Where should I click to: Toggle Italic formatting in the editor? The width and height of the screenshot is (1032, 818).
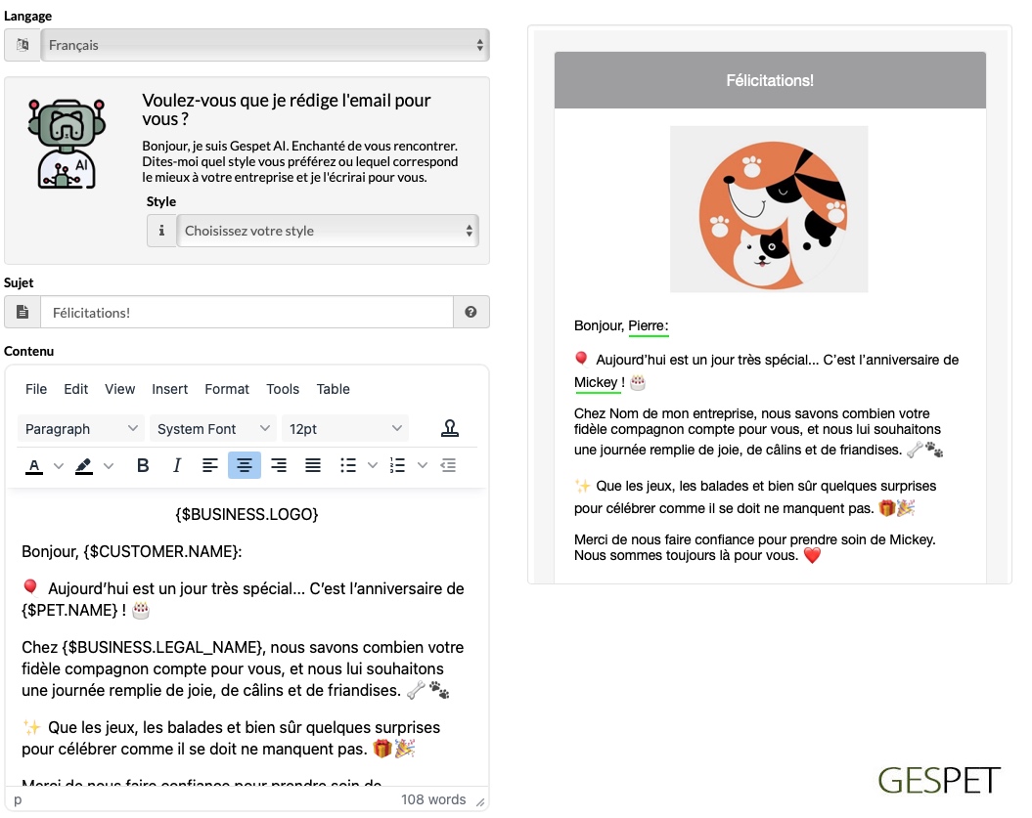click(176, 465)
